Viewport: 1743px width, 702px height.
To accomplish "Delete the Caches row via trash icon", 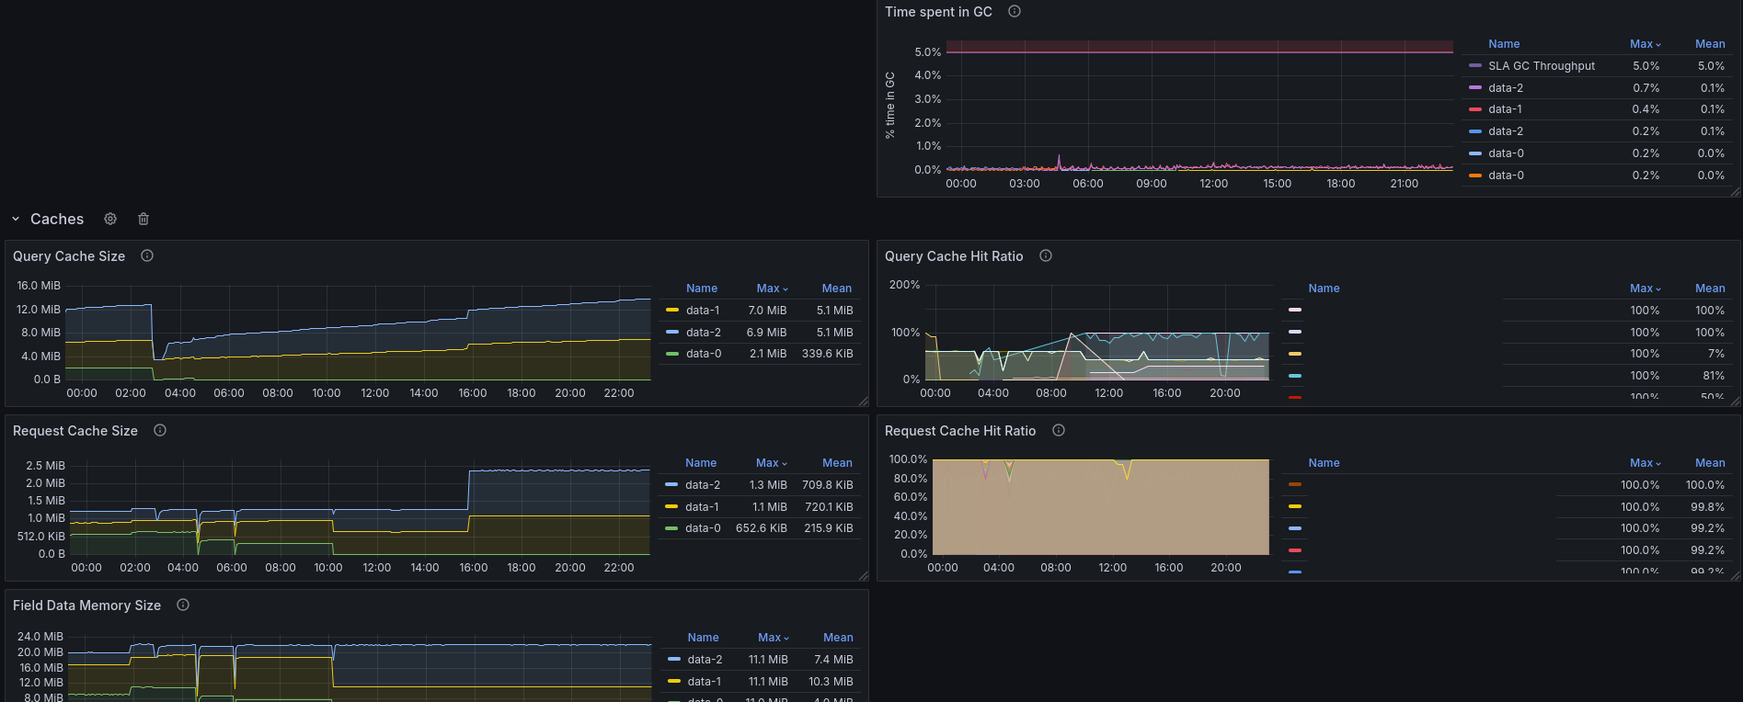I will (143, 219).
